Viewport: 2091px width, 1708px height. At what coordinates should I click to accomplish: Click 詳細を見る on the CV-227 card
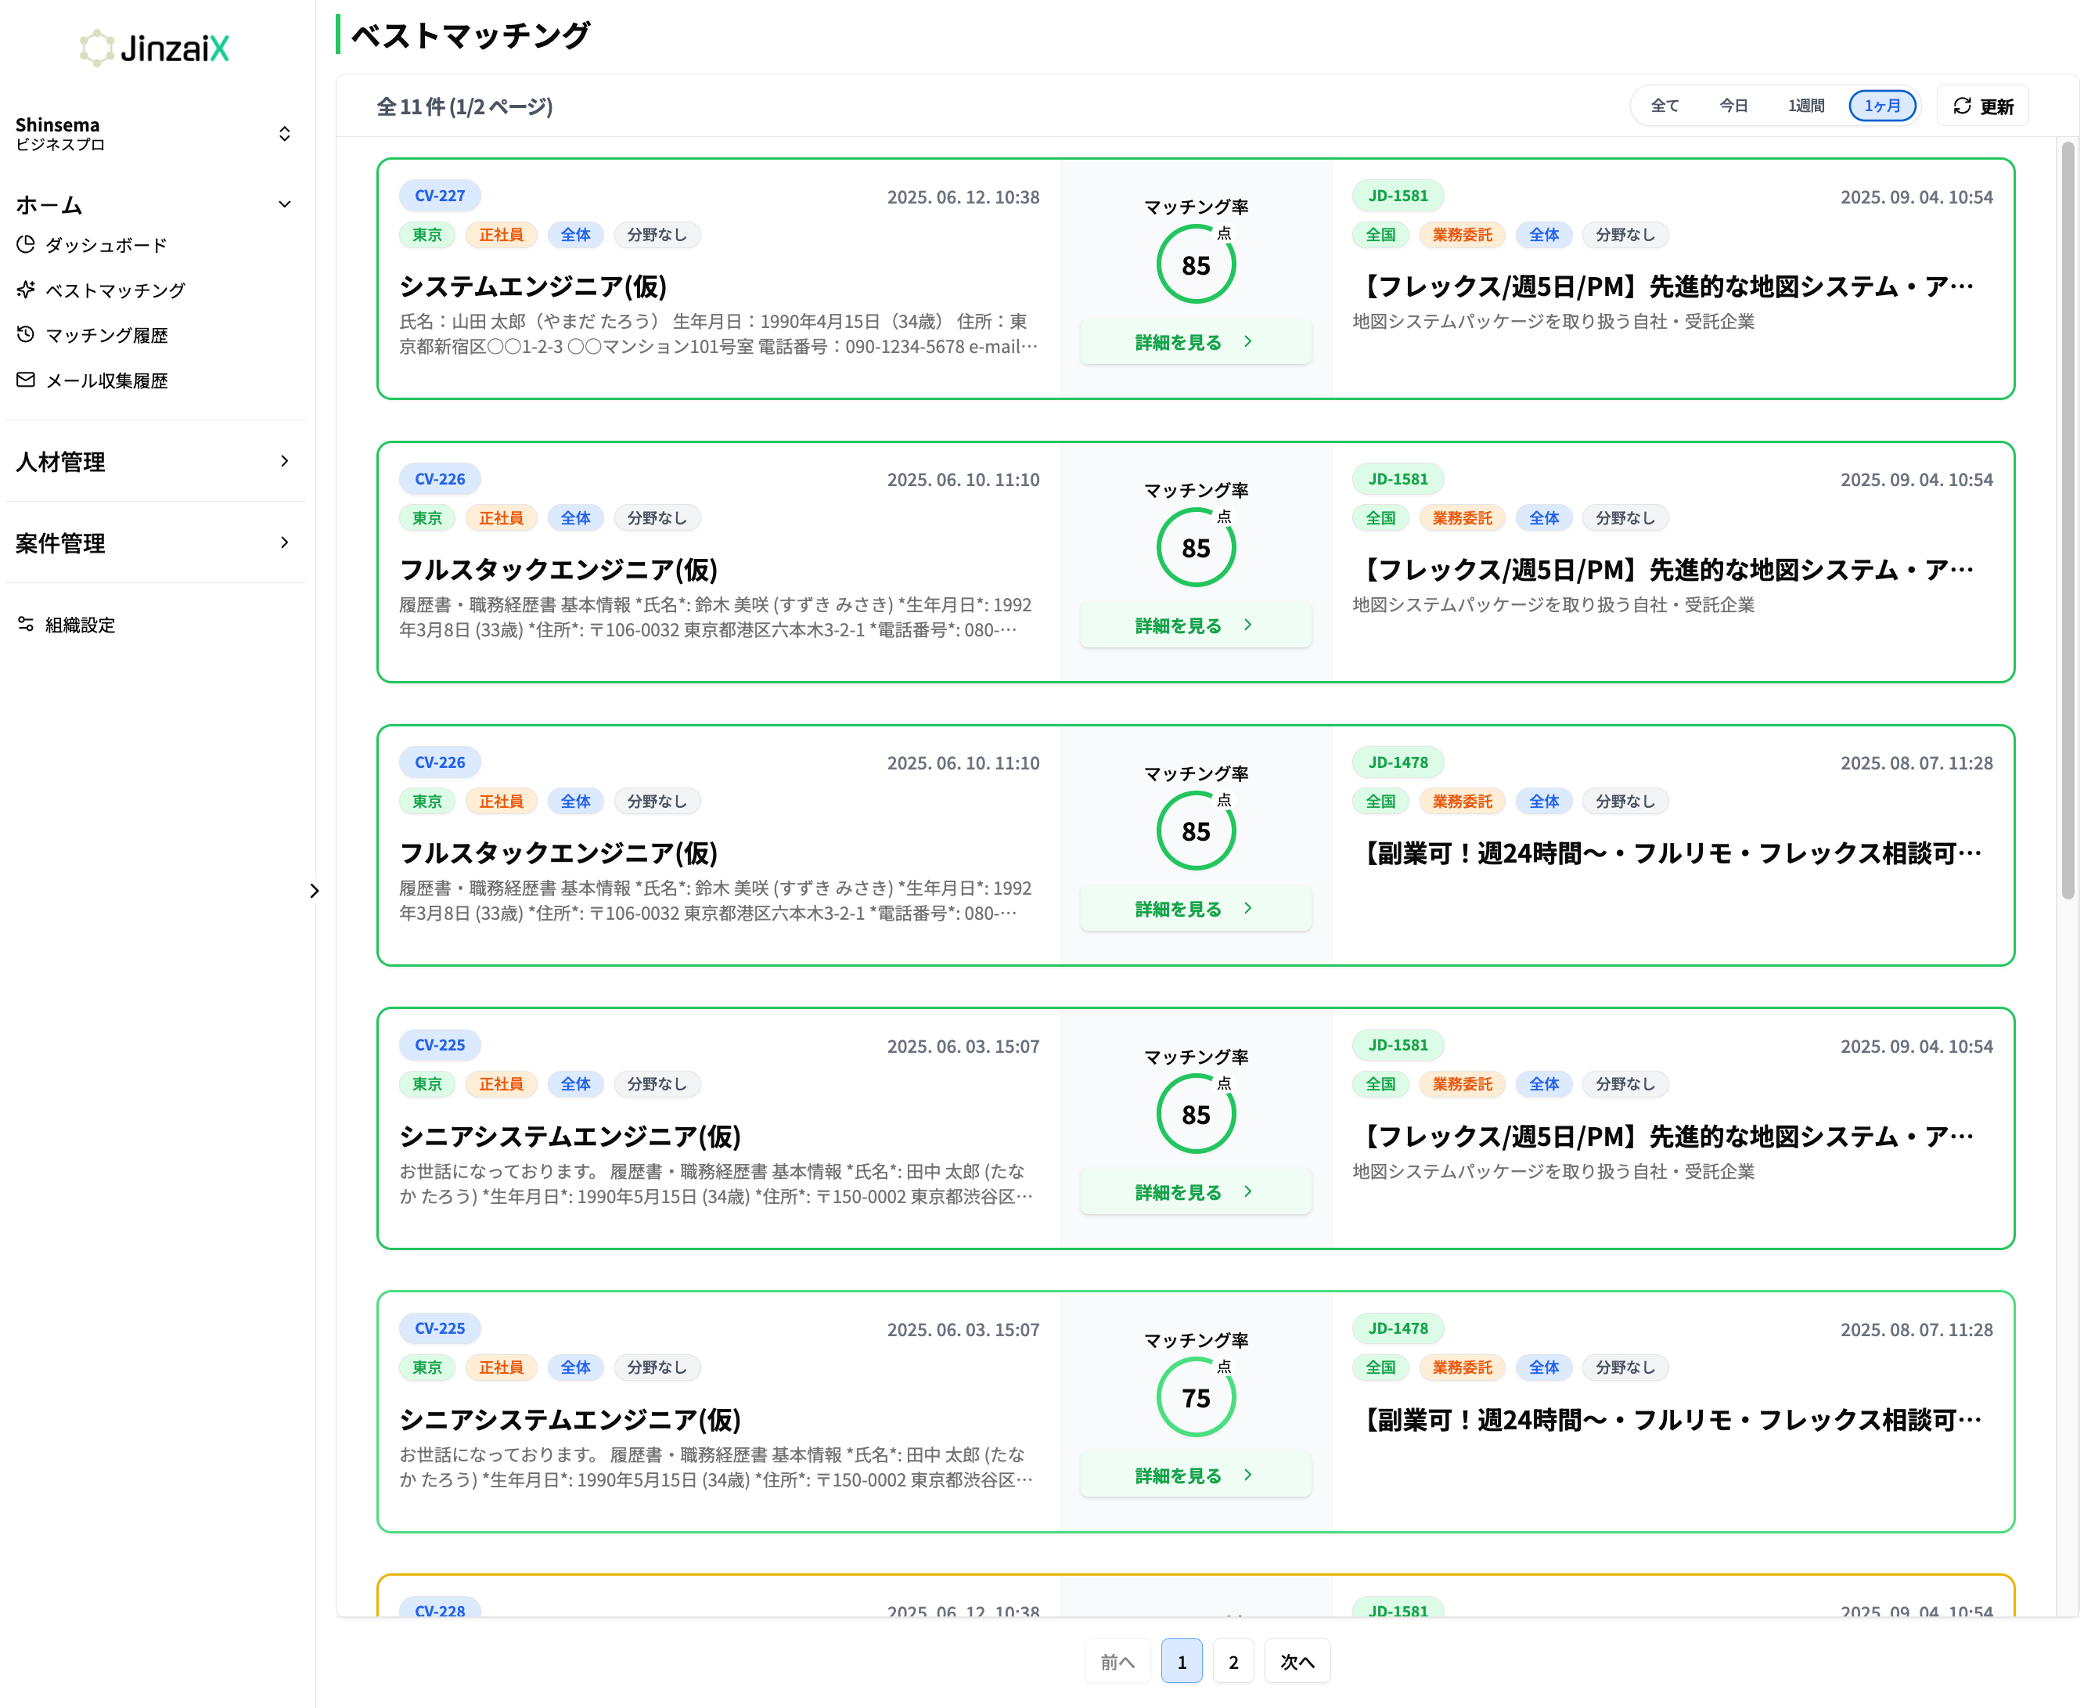pos(1195,341)
